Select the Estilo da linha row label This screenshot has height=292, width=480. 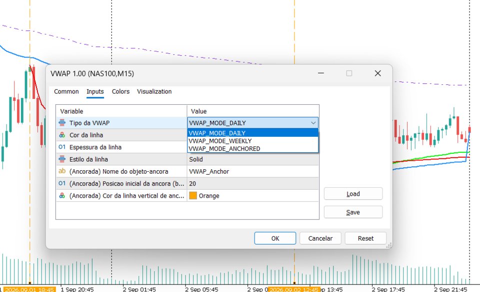pos(88,159)
